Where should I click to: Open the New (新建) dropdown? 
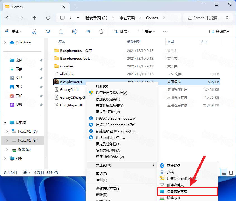[14, 32]
